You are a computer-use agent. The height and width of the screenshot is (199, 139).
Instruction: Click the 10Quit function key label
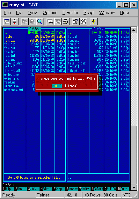pyautogui.click(x=123, y=189)
